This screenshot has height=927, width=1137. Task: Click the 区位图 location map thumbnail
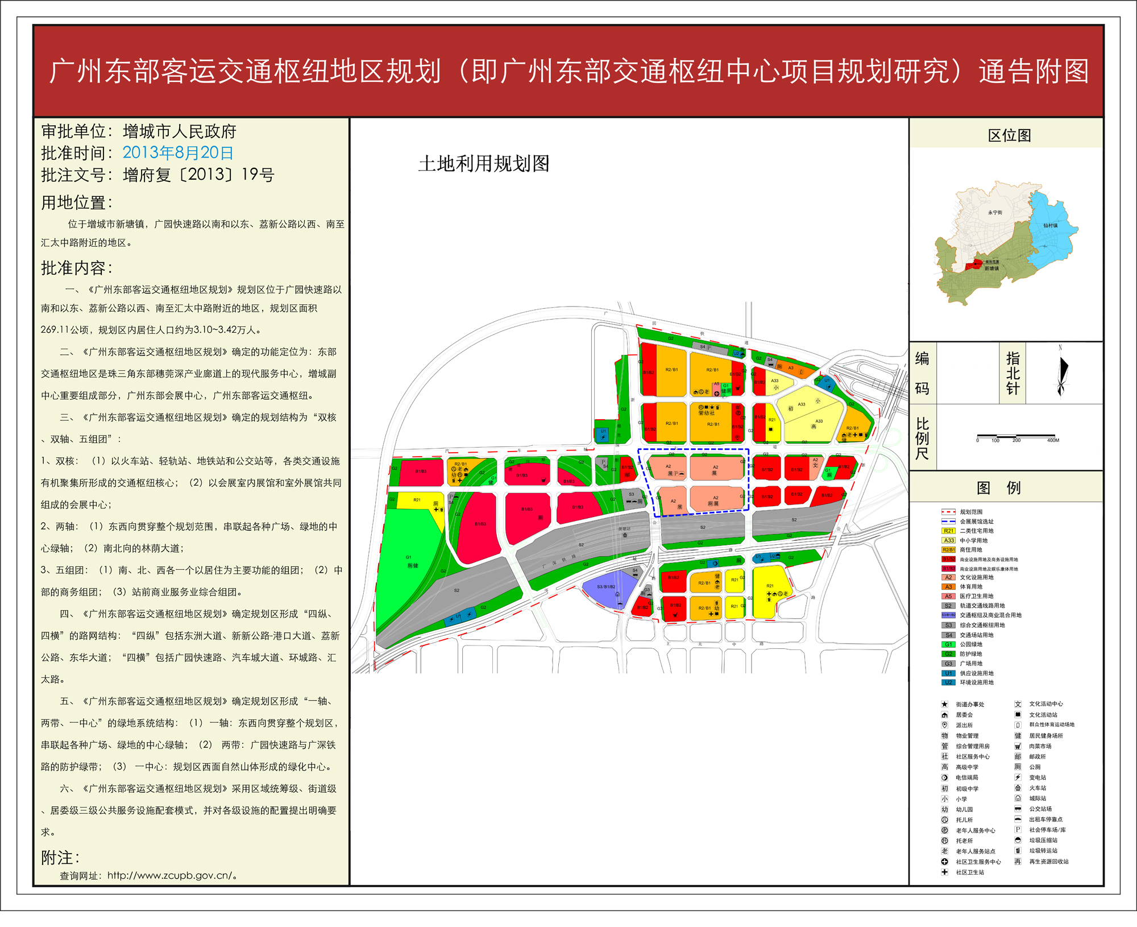(1006, 244)
